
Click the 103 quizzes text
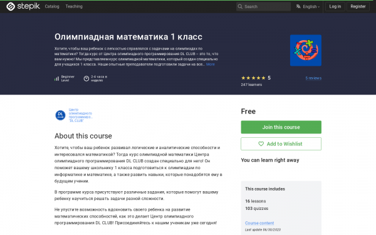pos(256,209)
